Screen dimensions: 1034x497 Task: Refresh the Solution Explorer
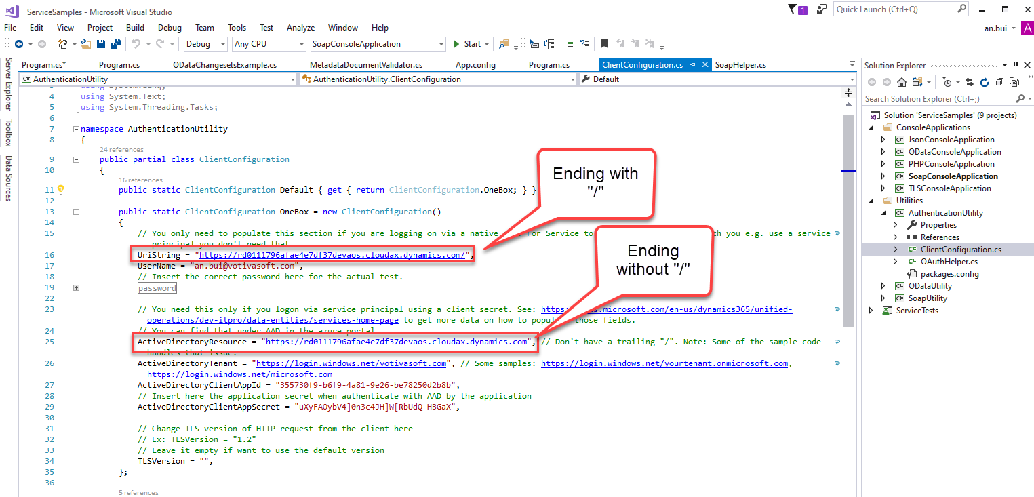click(x=985, y=82)
